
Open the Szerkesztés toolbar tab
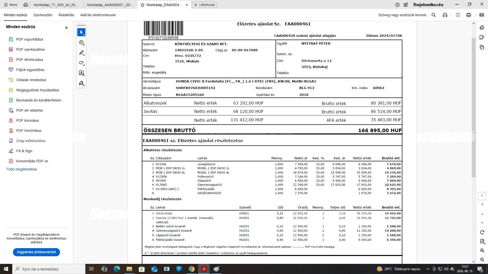pos(43,15)
